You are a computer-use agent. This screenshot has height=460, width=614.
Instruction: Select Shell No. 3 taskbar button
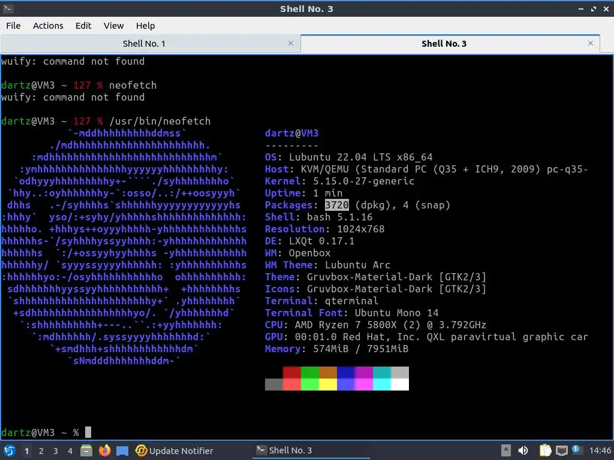point(311,450)
